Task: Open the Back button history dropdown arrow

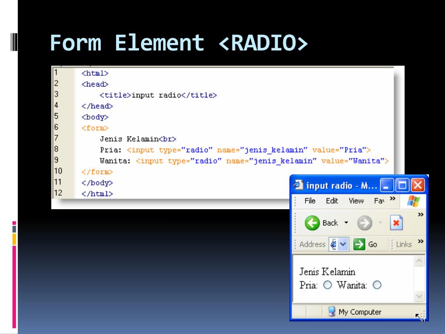Action: (346, 223)
